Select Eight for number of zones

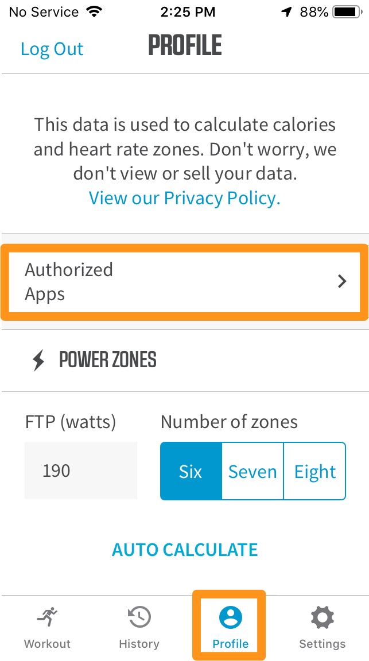click(x=315, y=472)
